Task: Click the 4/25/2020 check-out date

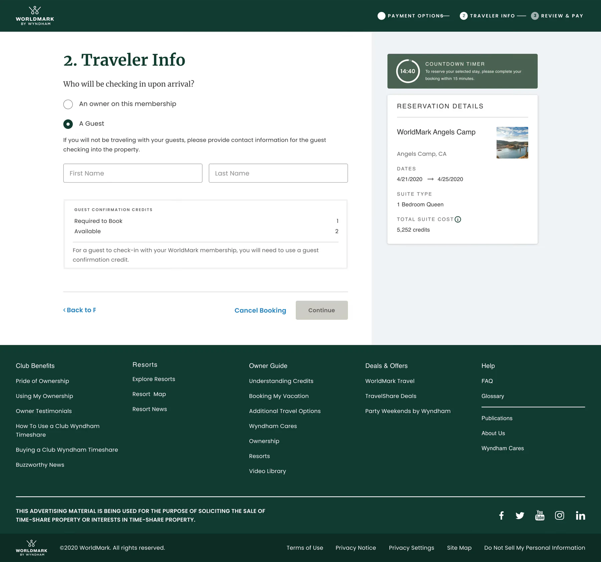Action: point(450,179)
